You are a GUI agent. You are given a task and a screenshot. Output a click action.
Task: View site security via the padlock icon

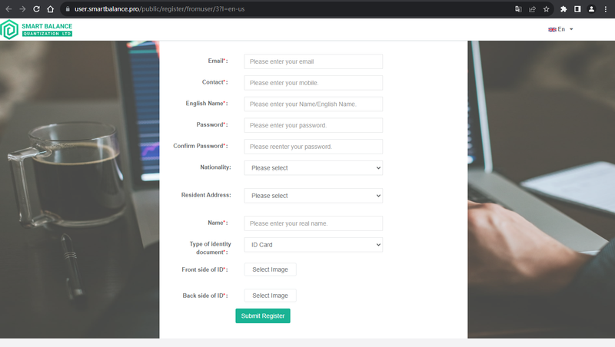68,9
